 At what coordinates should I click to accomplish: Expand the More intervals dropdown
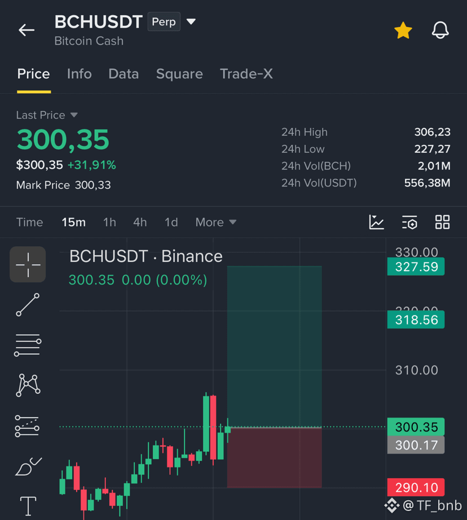(216, 222)
